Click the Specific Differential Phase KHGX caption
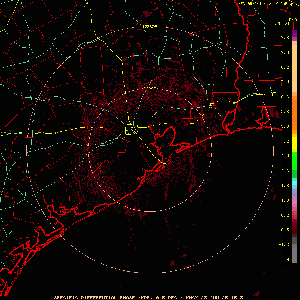300x300 pixels. click(150, 298)
